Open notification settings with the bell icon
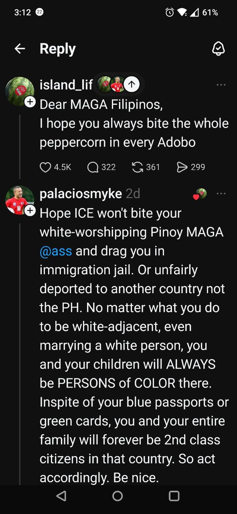The width and height of the screenshot is (237, 514). pyautogui.click(x=218, y=48)
